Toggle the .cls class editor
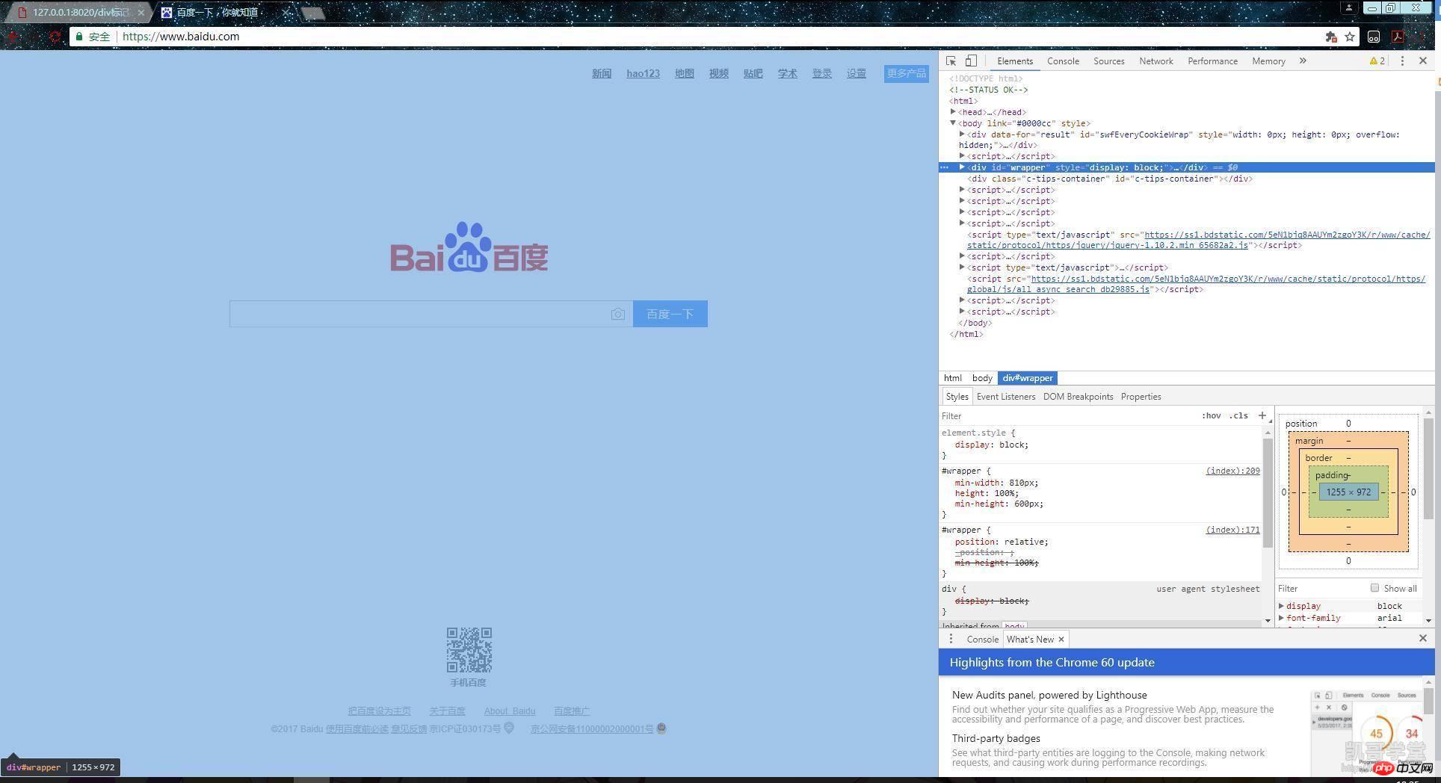1441x783 pixels. point(1239,416)
